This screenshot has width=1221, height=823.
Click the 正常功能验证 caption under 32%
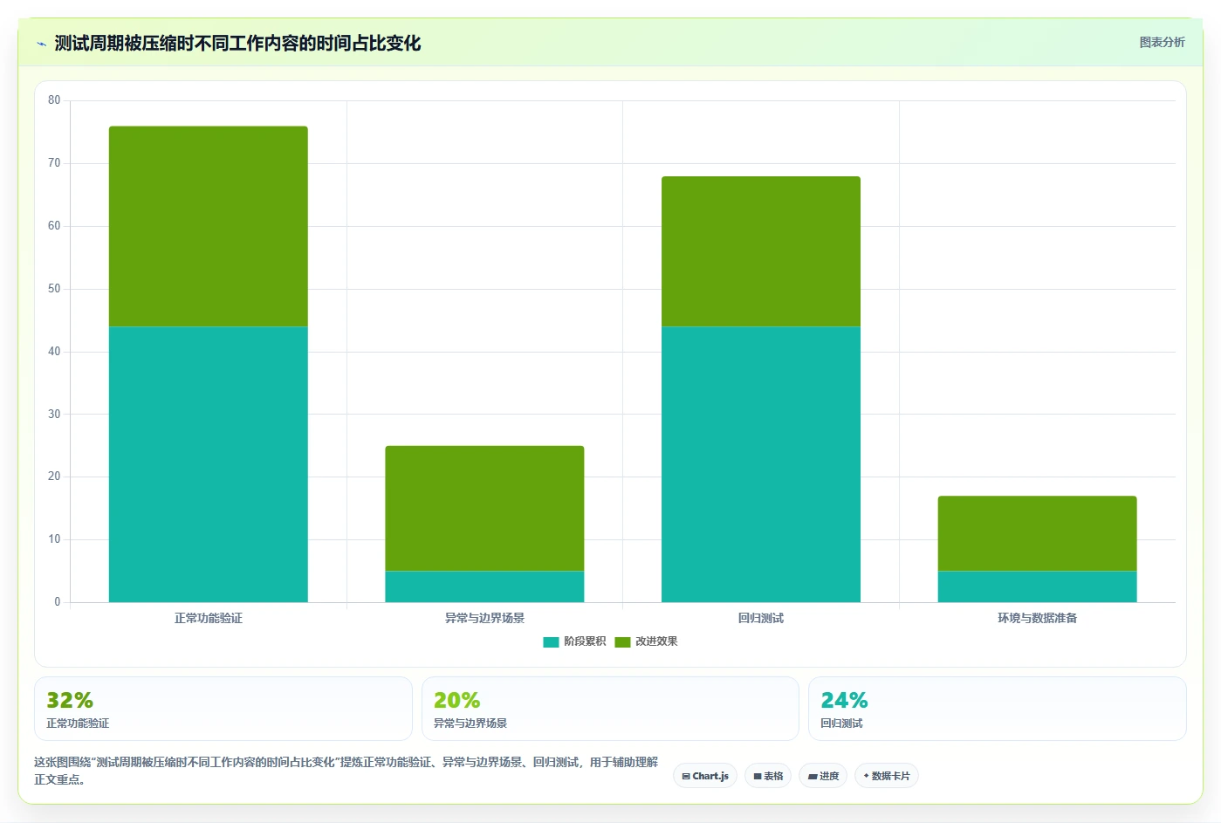pos(78,724)
